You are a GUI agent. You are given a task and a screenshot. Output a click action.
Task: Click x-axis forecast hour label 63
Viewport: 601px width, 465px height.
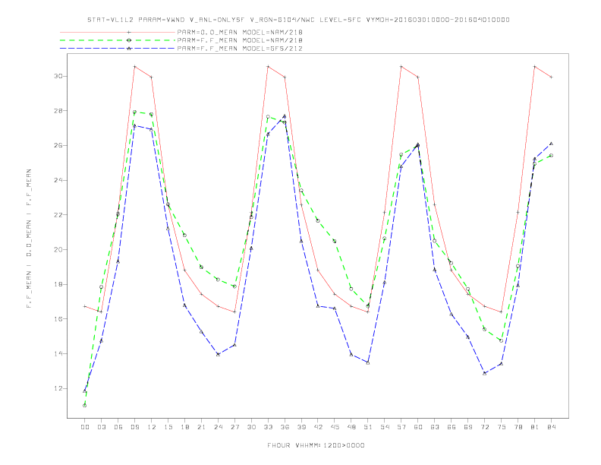tap(435, 427)
